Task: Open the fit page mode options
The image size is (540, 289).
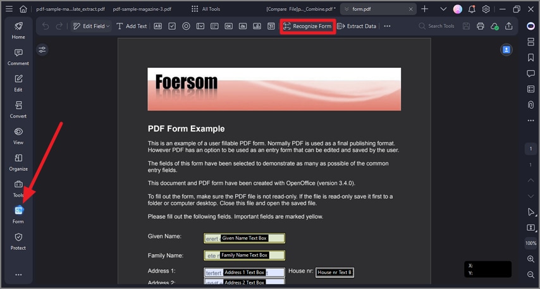Action: (x=531, y=227)
